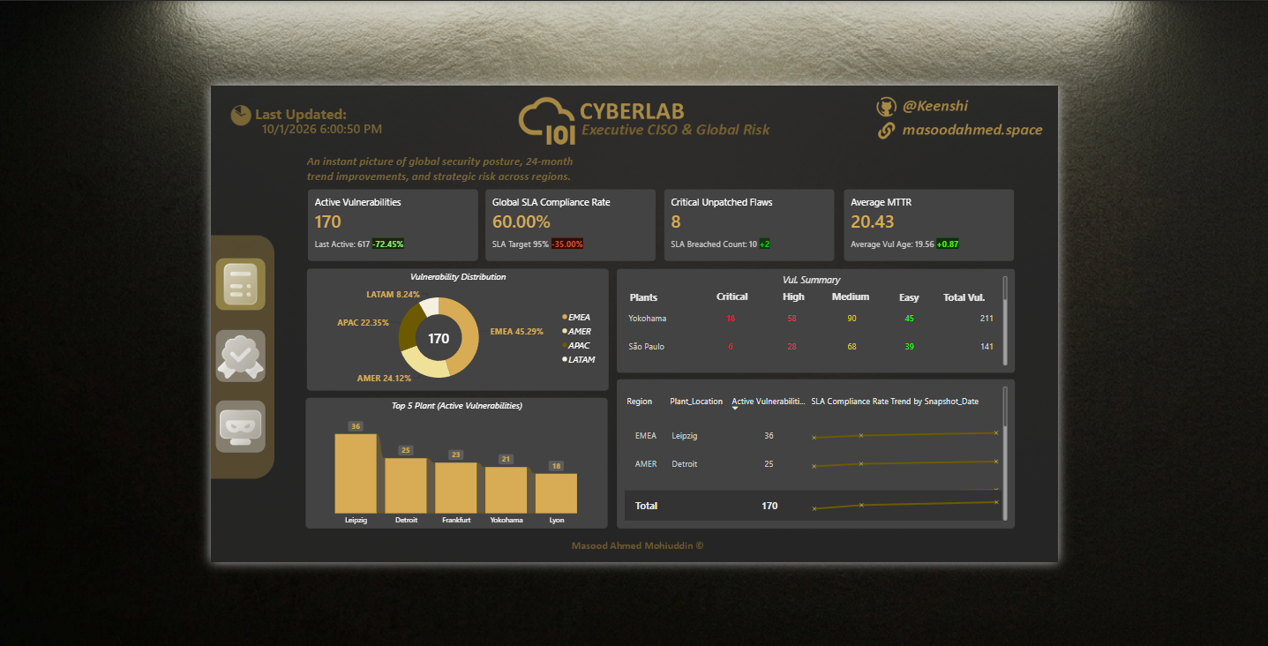Screen dimensions: 1268x646
Task: Click sort arrow under Active Vulnerabiliti... column header
Action: click(x=735, y=409)
